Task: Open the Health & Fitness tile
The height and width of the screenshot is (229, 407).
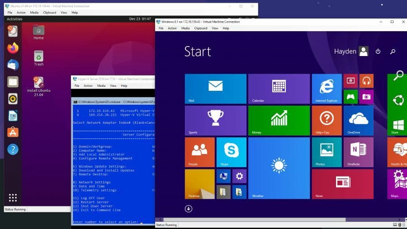Action: click(x=397, y=152)
